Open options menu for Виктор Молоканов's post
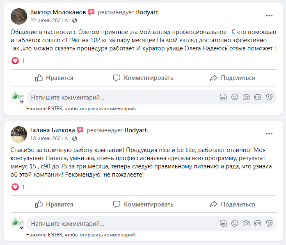 click(x=269, y=16)
